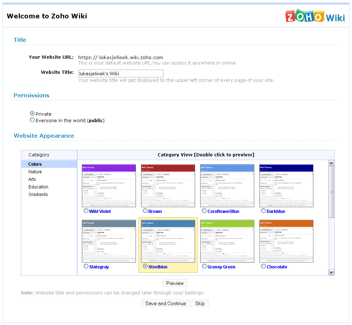Click the Steelblue theme label

coord(158,267)
